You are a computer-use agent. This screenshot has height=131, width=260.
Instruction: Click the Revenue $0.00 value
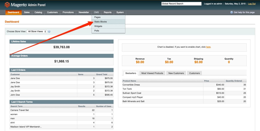(x=140, y=62)
